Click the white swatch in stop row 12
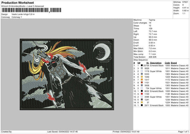The image size is (190, 134). tap(142, 97)
